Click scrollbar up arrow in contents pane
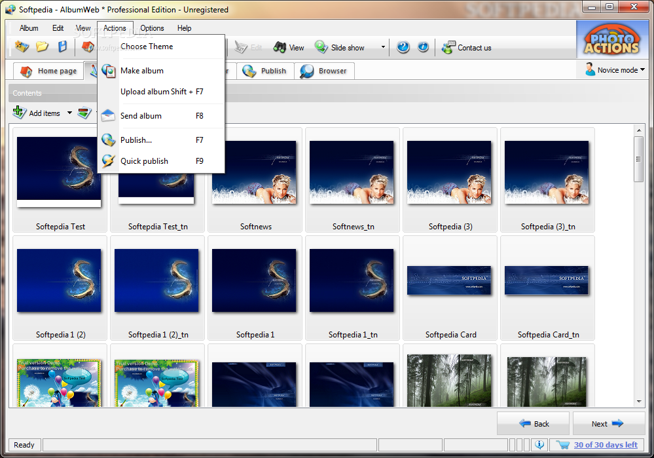This screenshot has width=654, height=458. (638, 130)
